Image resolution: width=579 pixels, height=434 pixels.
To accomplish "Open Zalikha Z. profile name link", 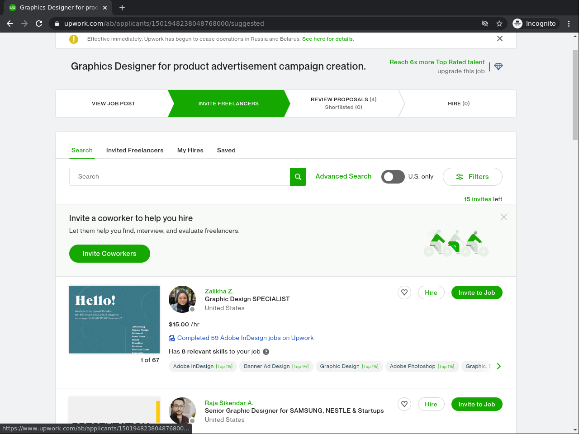I will pos(219,291).
